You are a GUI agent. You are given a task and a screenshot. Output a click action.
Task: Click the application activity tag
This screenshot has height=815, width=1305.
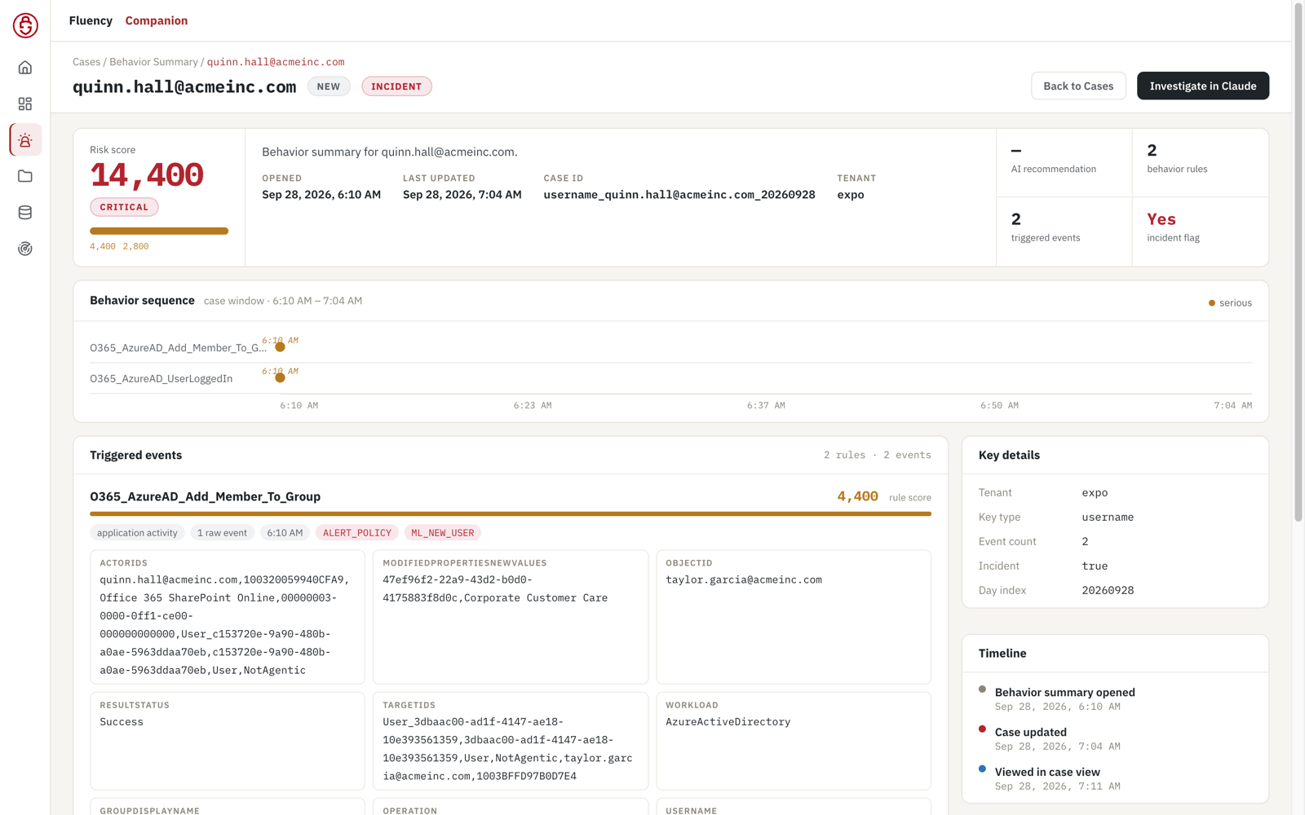(137, 533)
